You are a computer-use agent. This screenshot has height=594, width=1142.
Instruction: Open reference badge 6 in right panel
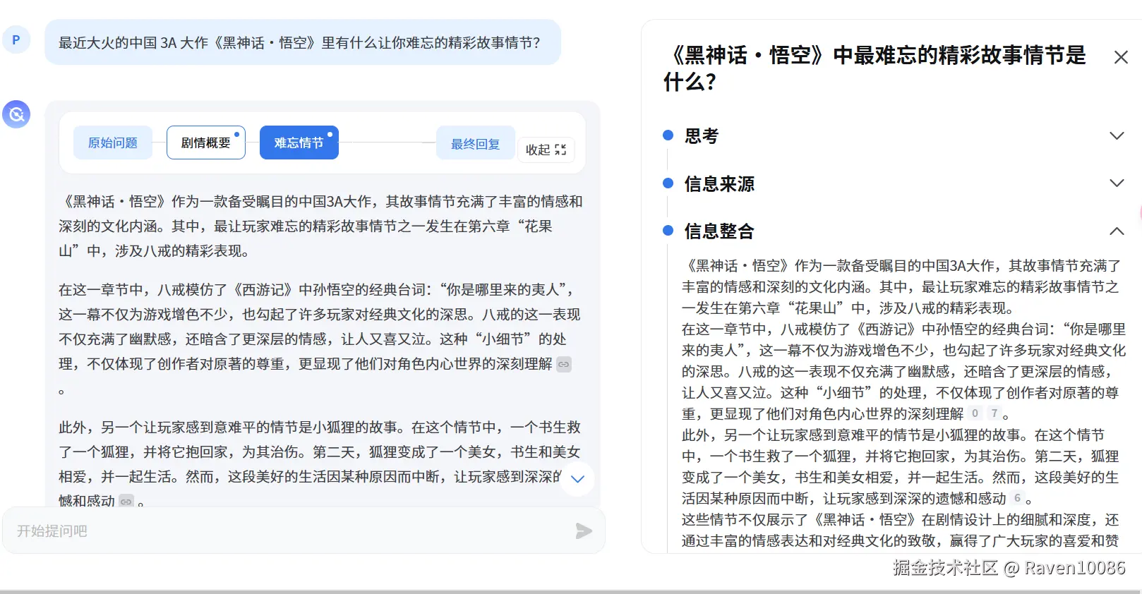pos(1017,498)
